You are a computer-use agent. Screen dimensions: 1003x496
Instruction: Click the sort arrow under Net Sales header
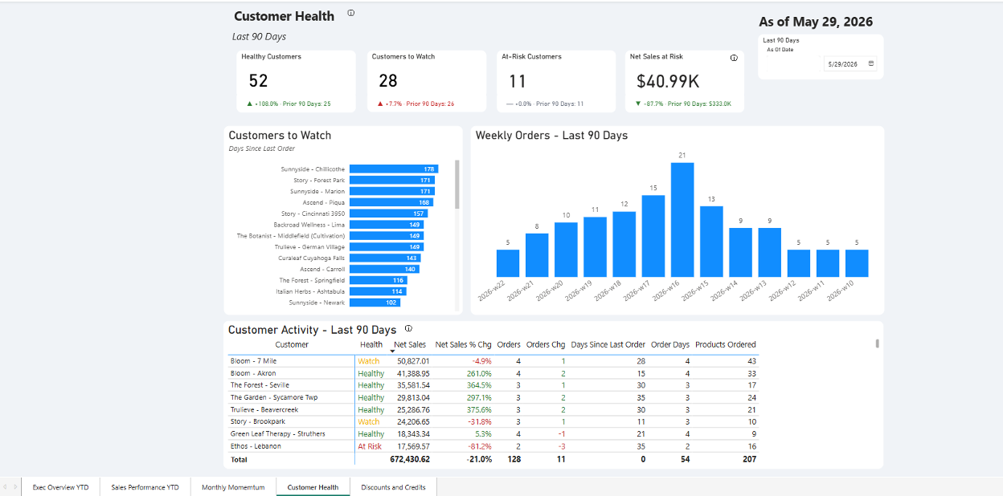(x=392, y=352)
